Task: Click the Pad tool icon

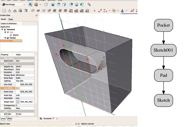Action: (x=33, y=11)
